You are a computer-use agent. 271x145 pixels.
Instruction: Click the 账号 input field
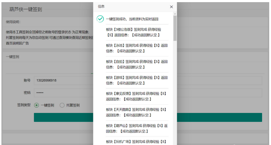click(148, 81)
